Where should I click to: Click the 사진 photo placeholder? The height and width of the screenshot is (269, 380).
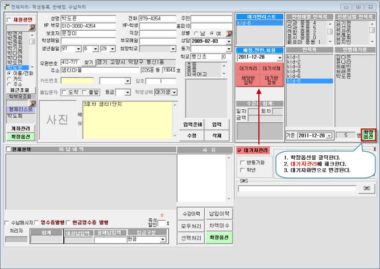[x=56, y=119]
